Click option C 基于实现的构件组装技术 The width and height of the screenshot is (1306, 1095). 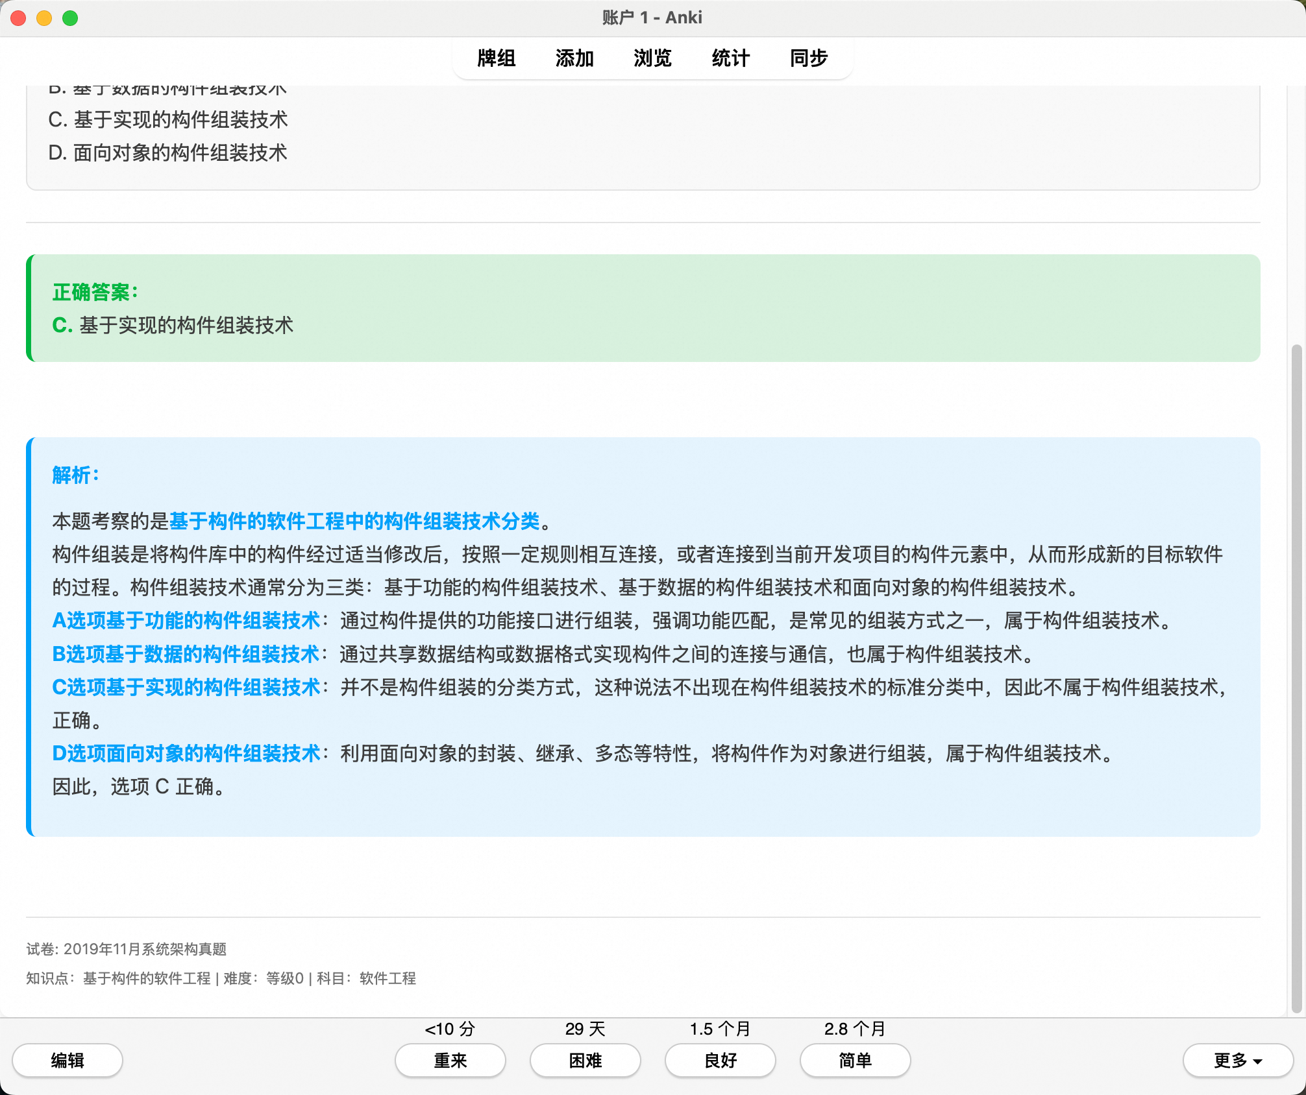coord(167,119)
